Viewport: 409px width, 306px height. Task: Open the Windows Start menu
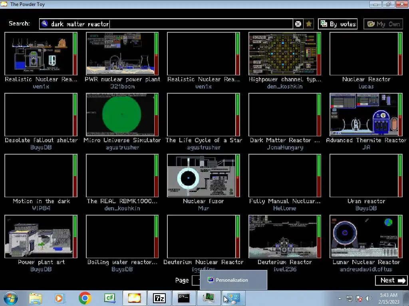click(10, 298)
